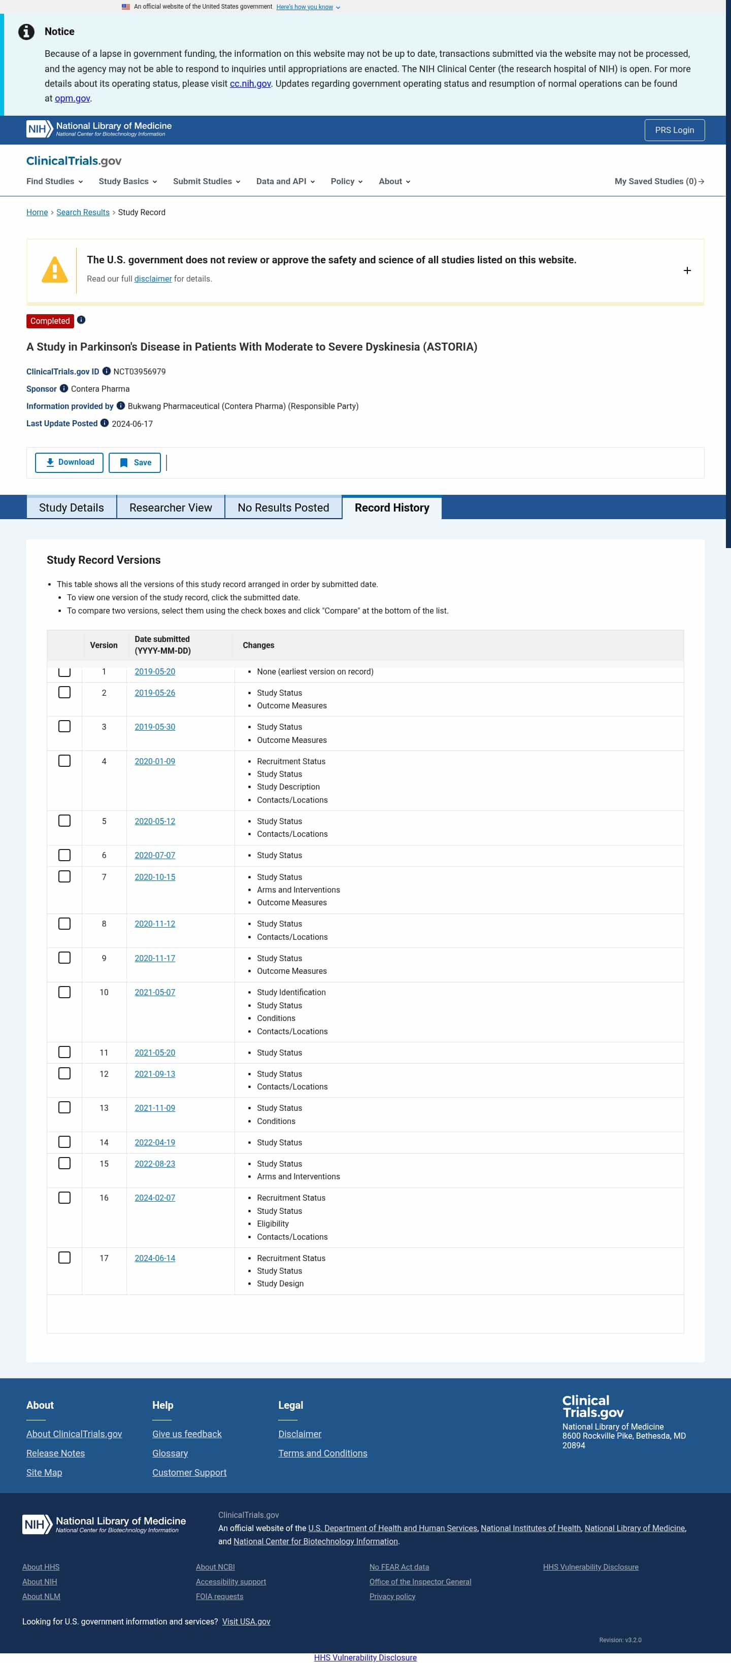Screen dimensions: 731x1663
Task: Expand the Data and API menu
Action: [285, 181]
